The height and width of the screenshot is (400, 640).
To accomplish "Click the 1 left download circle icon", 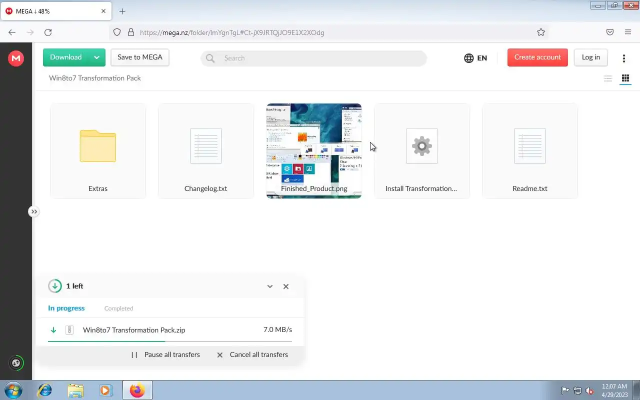I will coord(55,286).
